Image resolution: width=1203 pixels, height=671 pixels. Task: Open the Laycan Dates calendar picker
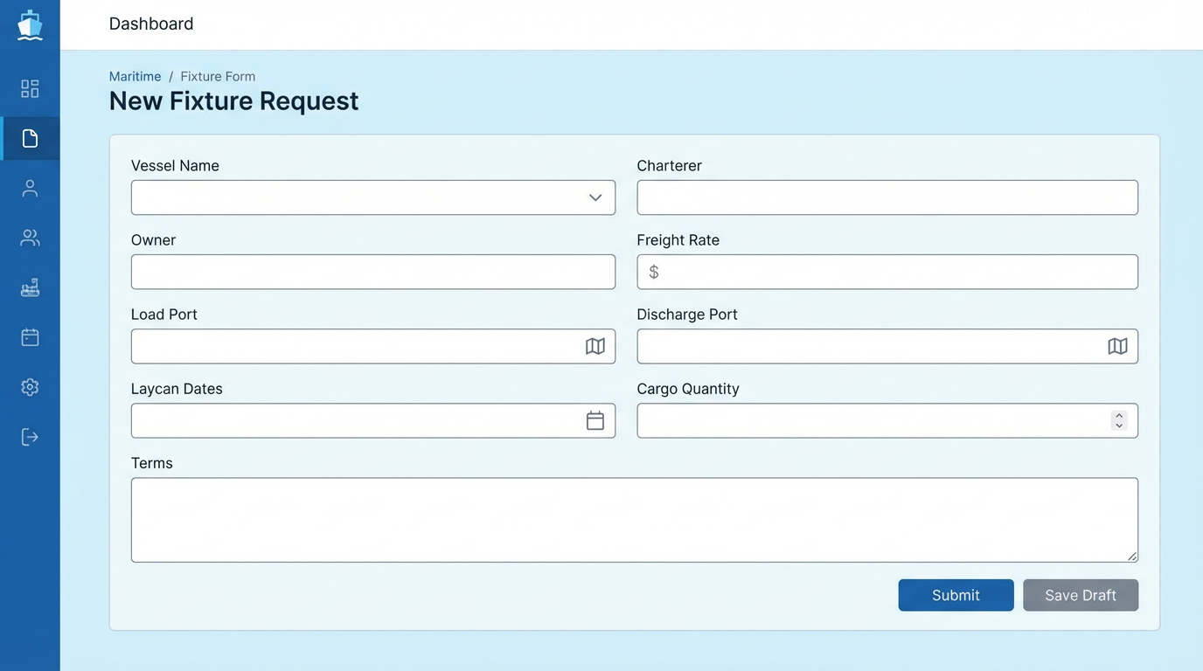595,420
